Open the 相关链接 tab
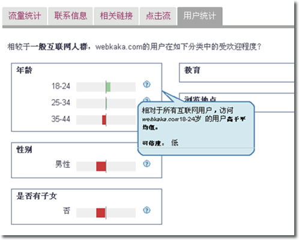 pyautogui.click(x=116, y=16)
